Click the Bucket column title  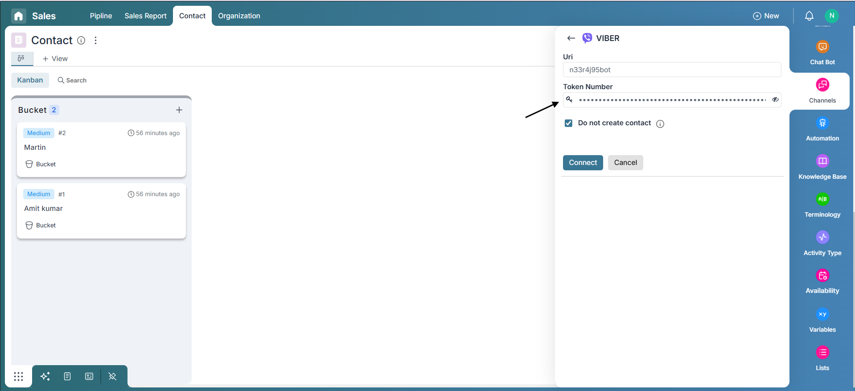coord(32,110)
